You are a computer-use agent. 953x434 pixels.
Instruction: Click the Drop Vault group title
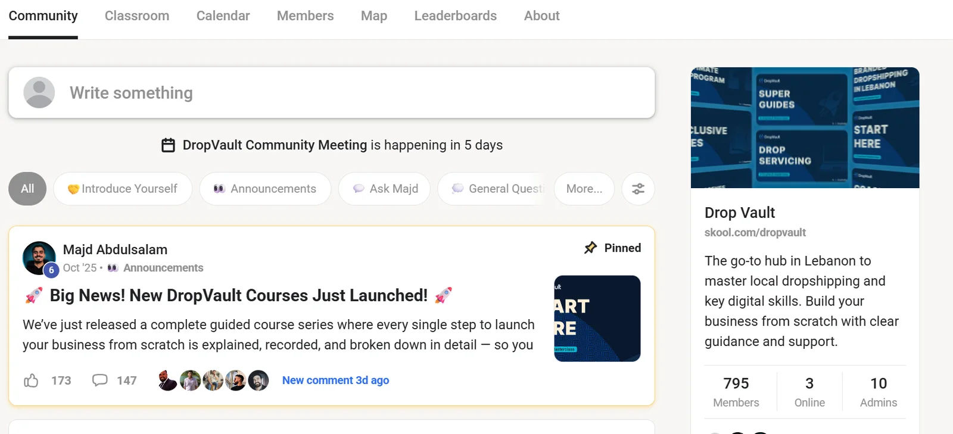[x=740, y=213]
